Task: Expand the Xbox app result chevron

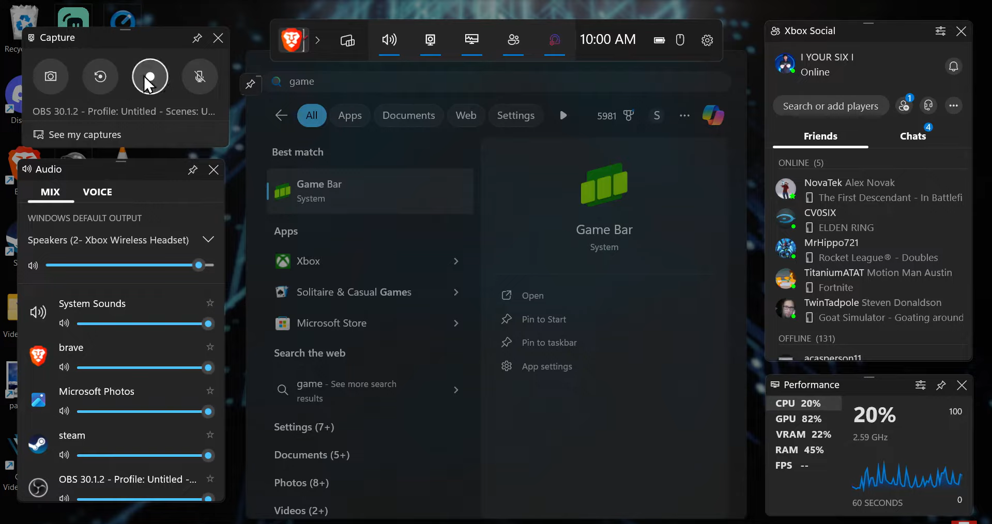Action: coord(456,261)
